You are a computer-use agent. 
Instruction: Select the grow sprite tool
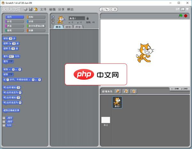(111, 9)
